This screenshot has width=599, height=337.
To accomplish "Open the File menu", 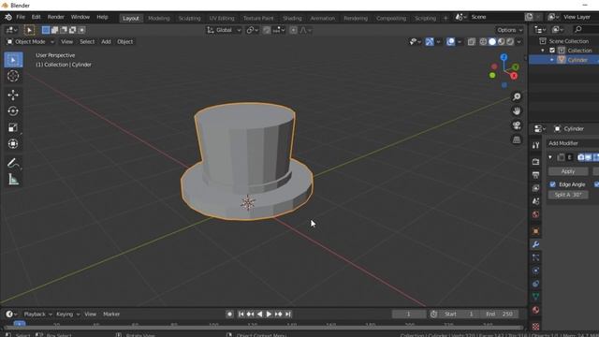I will tap(21, 17).
